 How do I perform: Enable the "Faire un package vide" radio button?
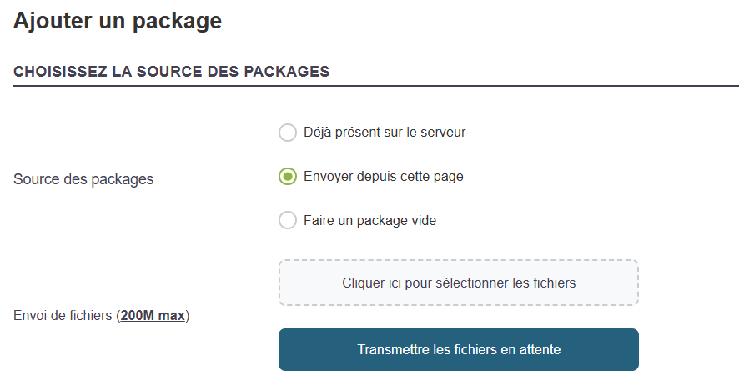pyautogui.click(x=288, y=221)
